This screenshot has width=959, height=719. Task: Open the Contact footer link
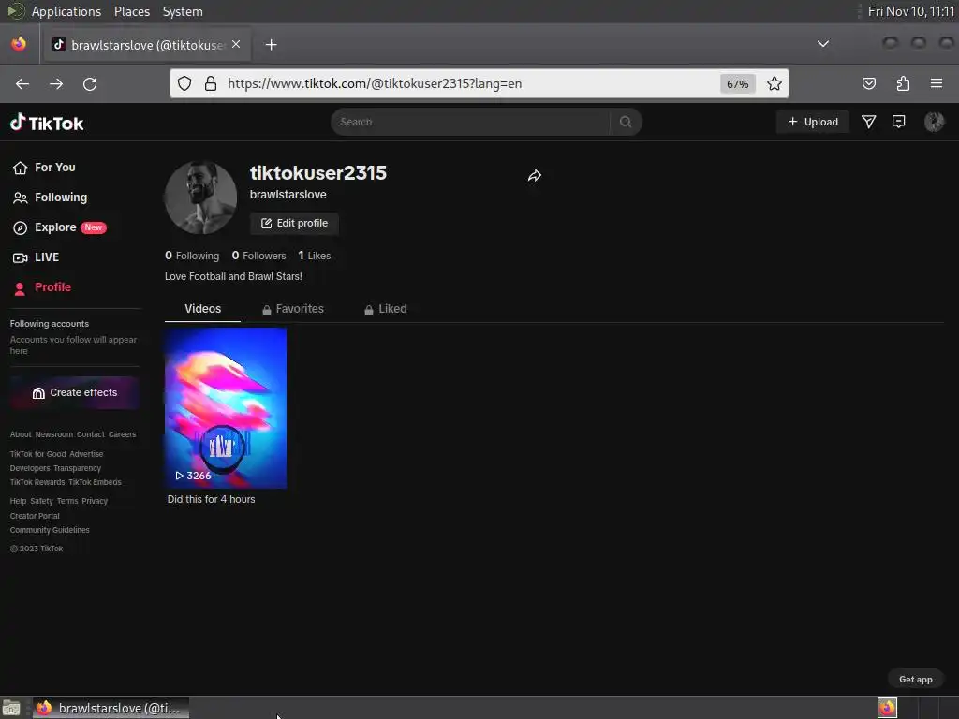[91, 434]
